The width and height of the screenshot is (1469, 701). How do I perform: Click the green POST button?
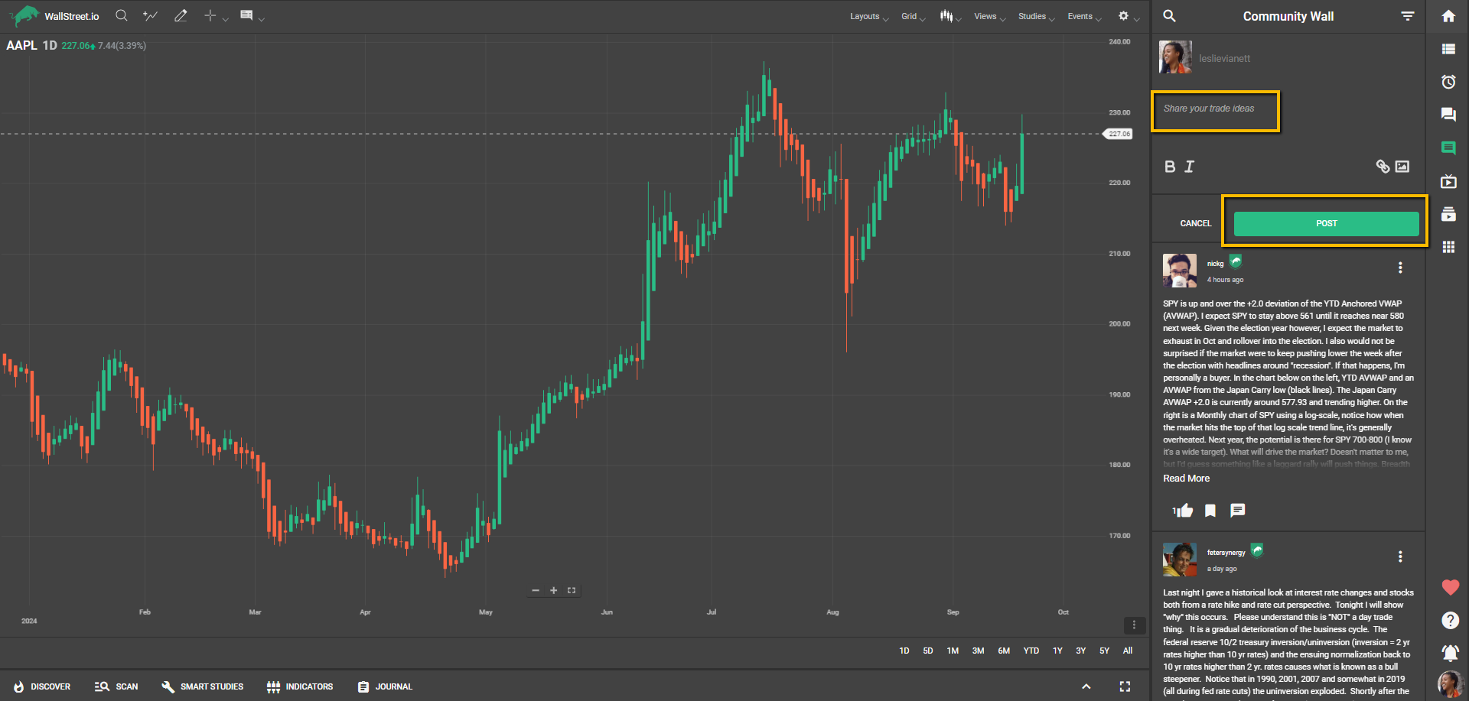[1326, 223]
